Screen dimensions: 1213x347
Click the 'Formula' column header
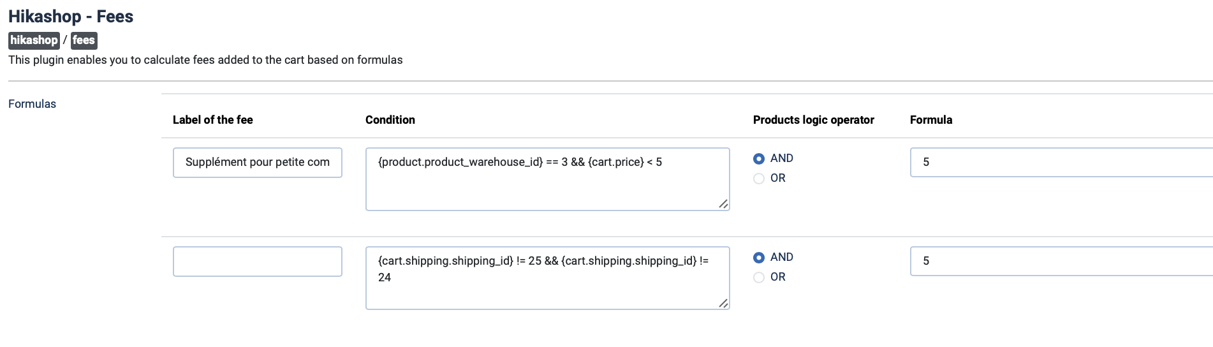coord(930,120)
